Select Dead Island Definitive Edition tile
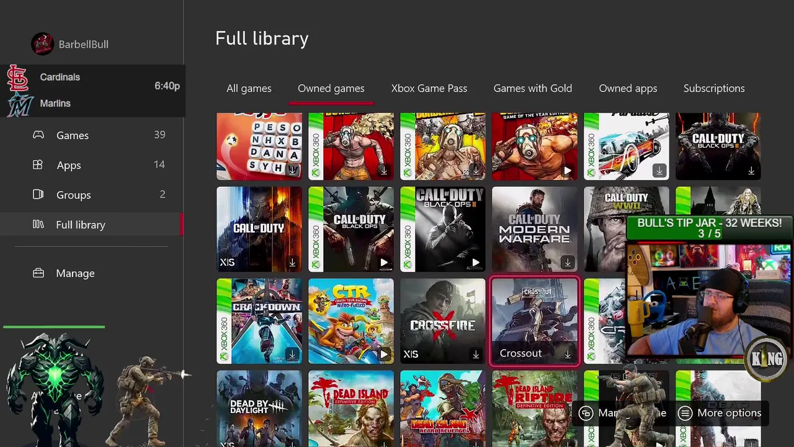Image resolution: width=794 pixels, height=447 pixels. (x=351, y=409)
